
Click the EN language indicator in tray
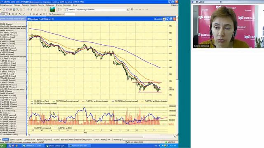(x=156, y=146)
